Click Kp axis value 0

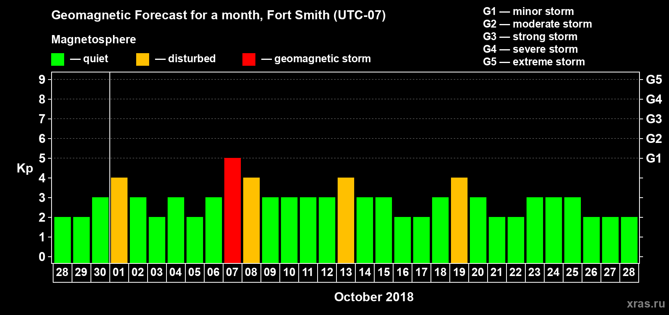click(x=42, y=257)
